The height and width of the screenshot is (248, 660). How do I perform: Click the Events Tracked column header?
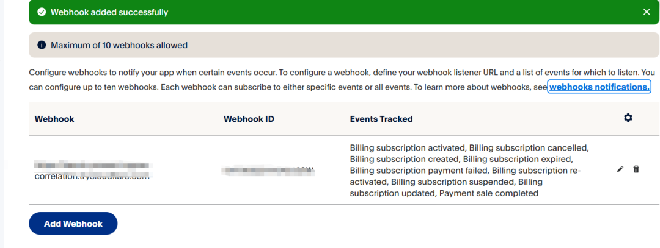pos(381,119)
